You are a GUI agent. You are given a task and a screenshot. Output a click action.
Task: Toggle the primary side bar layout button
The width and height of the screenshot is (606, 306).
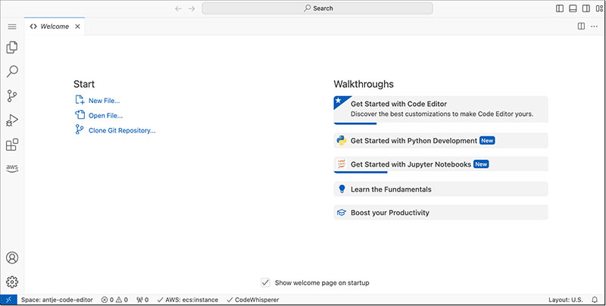tap(560, 8)
